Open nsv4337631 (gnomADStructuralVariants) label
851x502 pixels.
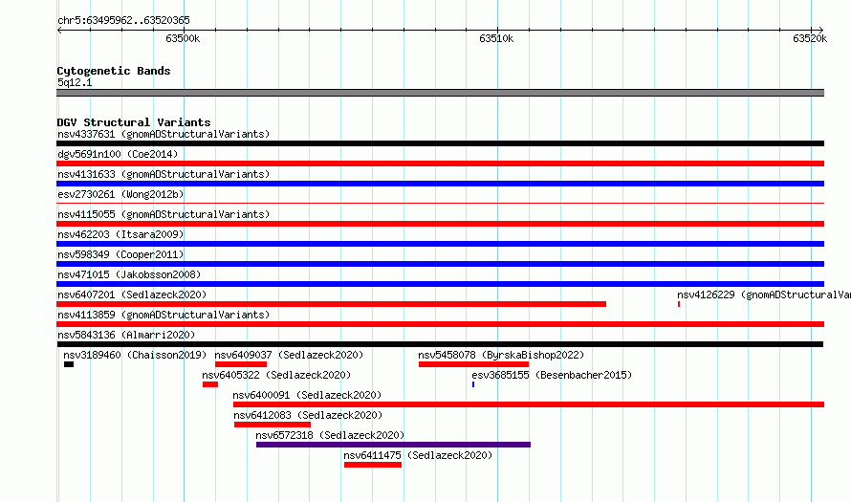[x=164, y=134]
